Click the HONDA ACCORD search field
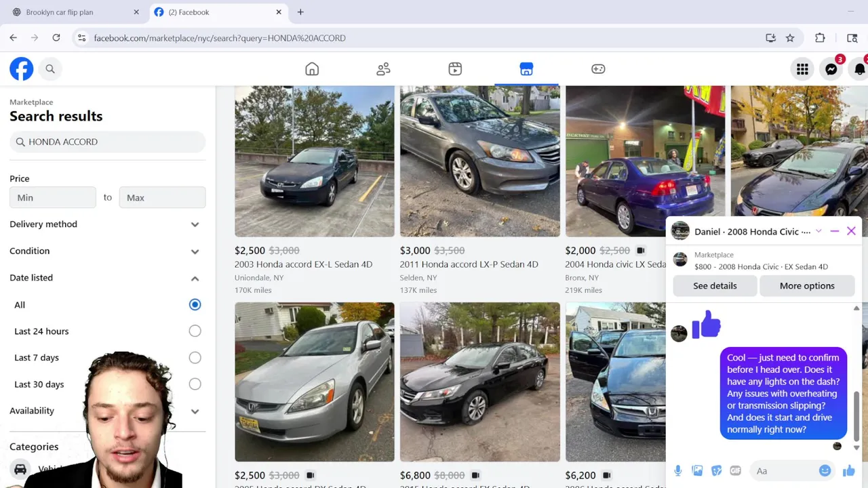 107,142
